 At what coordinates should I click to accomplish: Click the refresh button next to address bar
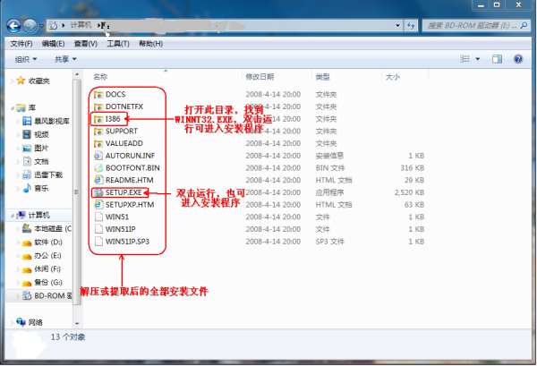(x=411, y=26)
